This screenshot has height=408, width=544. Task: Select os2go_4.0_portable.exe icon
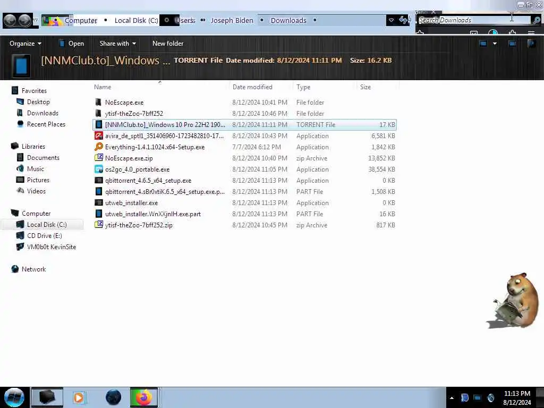coord(98,169)
